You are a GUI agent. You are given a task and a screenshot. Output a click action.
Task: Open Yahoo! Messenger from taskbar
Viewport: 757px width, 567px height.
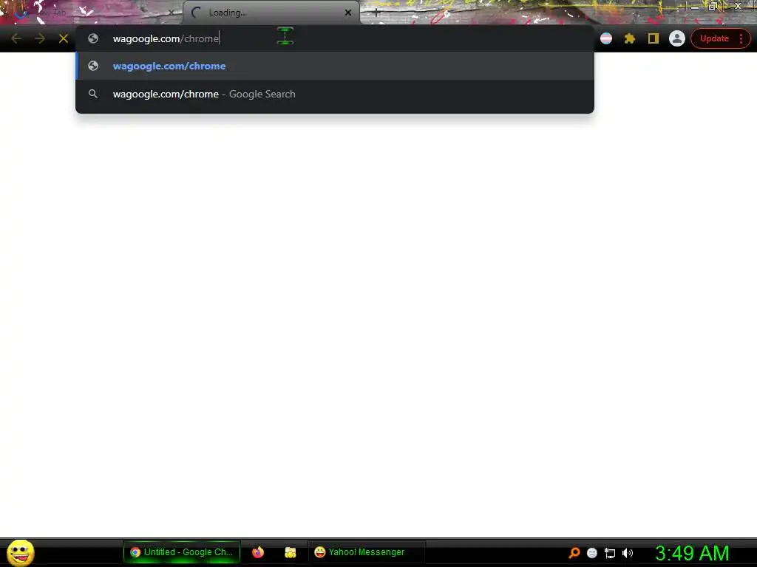click(366, 552)
